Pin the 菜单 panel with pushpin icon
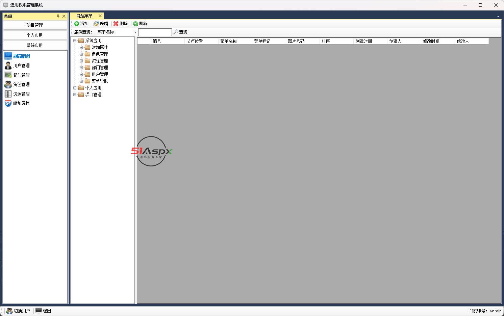The image size is (504, 316). click(x=58, y=16)
